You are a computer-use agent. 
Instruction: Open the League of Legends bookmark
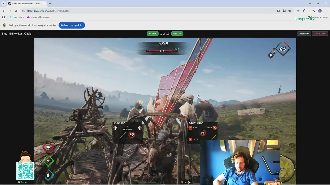(38, 17)
